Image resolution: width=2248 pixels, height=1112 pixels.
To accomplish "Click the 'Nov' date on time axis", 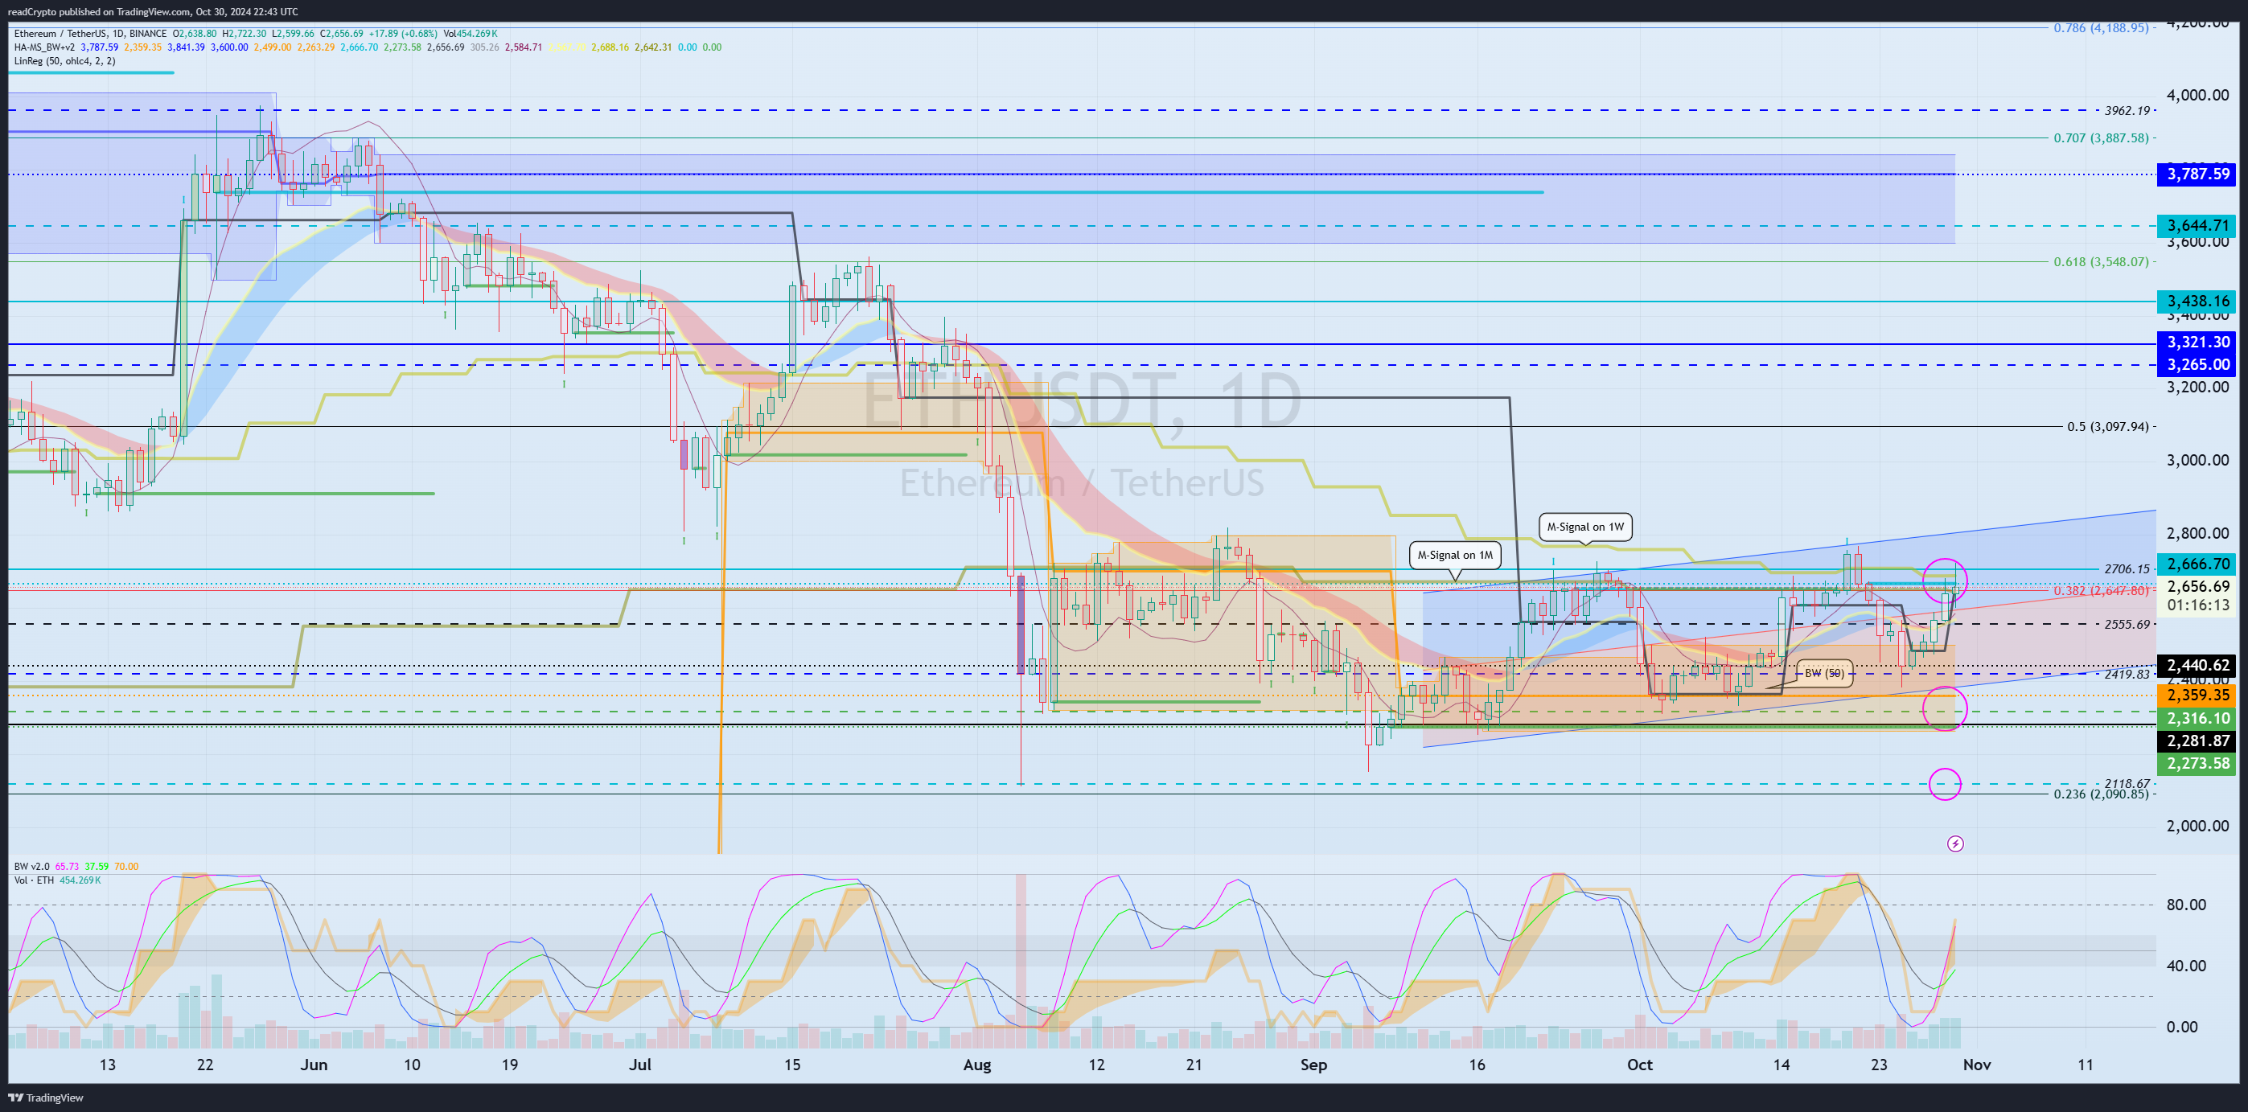I will (1977, 1065).
